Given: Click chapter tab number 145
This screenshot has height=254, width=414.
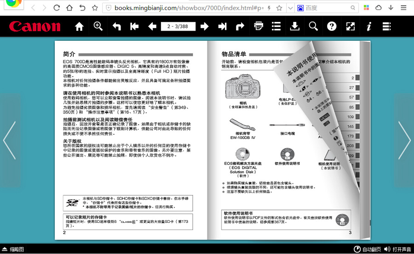Looking at the screenshot, I should click(351, 127).
